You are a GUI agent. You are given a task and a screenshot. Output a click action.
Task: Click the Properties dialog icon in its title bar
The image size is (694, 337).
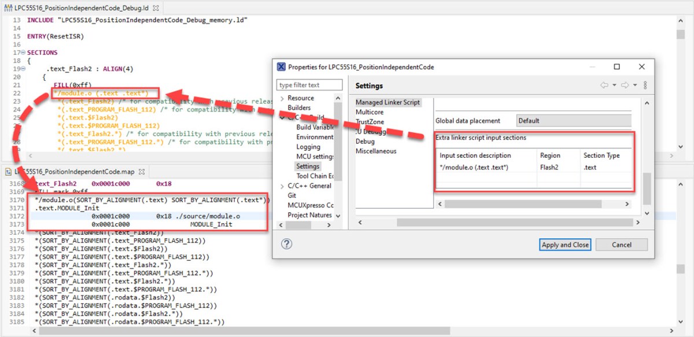pos(280,66)
